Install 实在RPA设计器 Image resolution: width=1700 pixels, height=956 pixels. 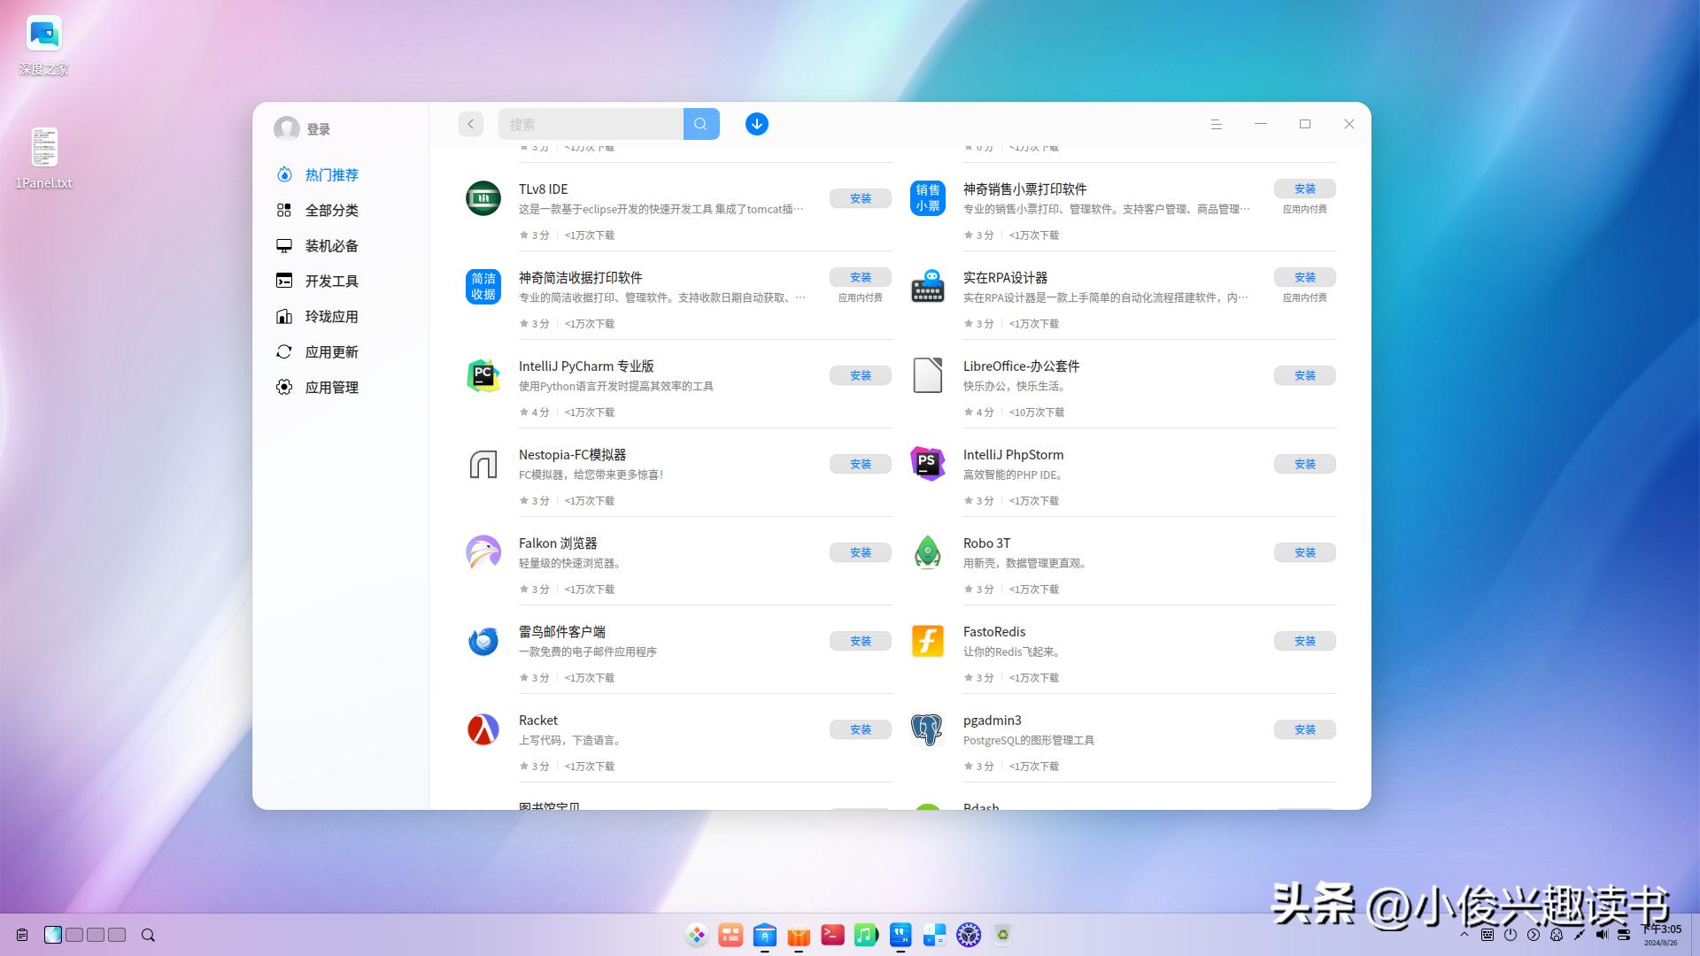coord(1305,277)
